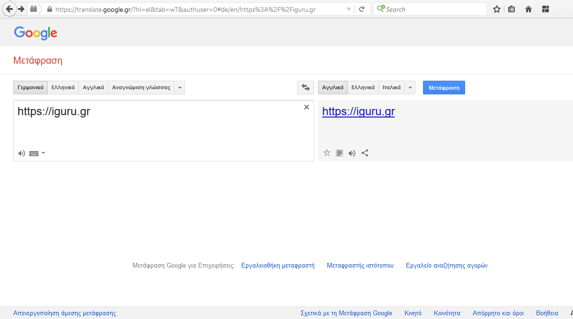Screen dimensions: 573x319
Task: Click Απενεργοποίηση άμεσης μετάφρασης link
Action: pos(64,313)
